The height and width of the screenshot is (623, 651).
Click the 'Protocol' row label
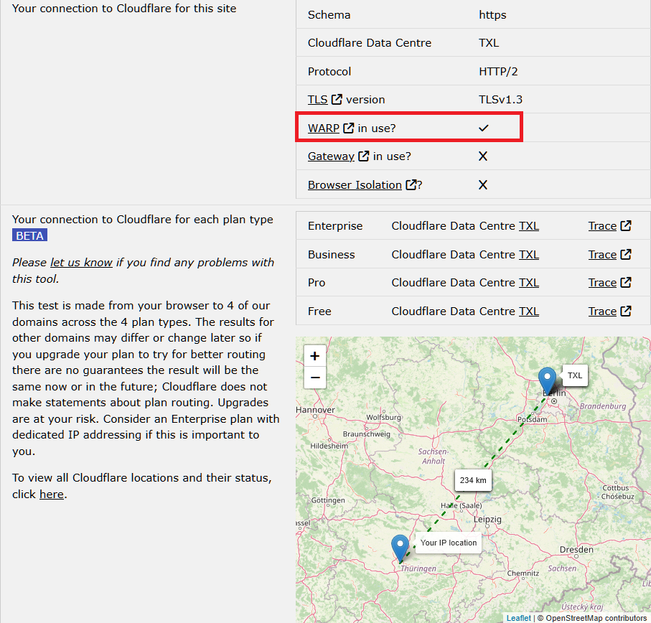coord(329,72)
